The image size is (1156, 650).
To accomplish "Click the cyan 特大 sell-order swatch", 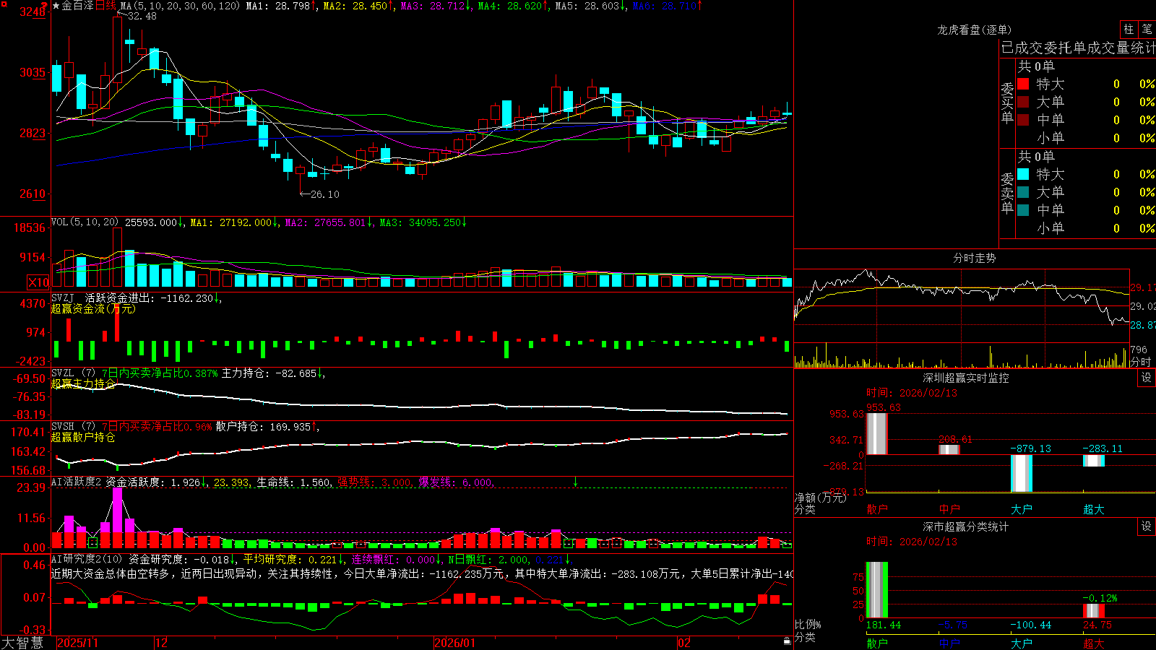I will pos(1023,174).
